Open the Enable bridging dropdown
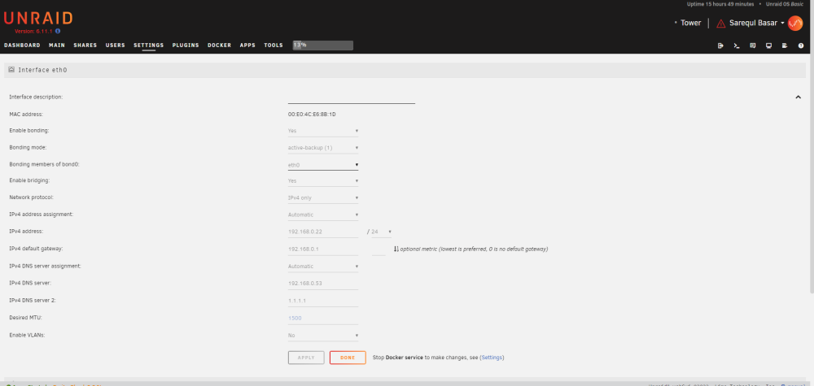 click(x=323, y=181)
